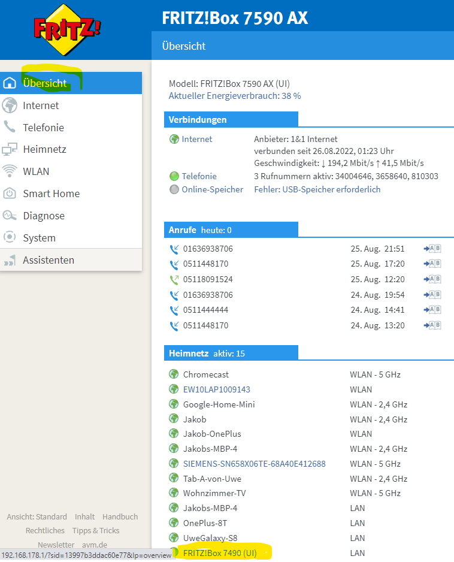Click the Online-Speicher link

[x=213, y=189]
